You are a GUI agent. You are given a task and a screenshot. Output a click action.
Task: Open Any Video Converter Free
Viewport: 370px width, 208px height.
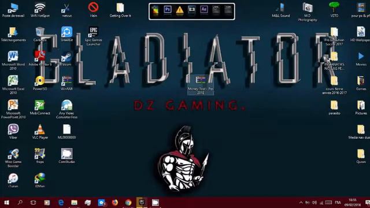[x=67, y=109]
